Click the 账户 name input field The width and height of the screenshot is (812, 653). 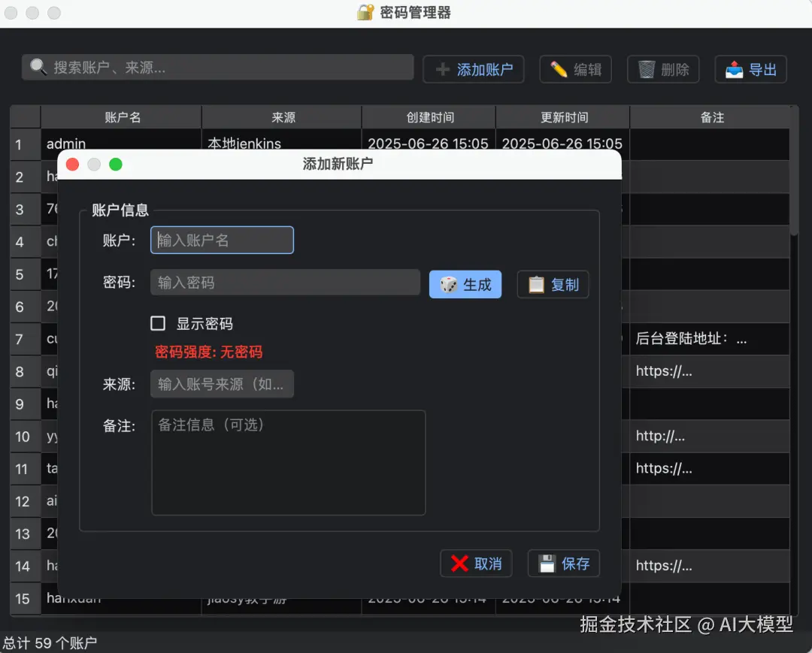[x=222, y=240]
